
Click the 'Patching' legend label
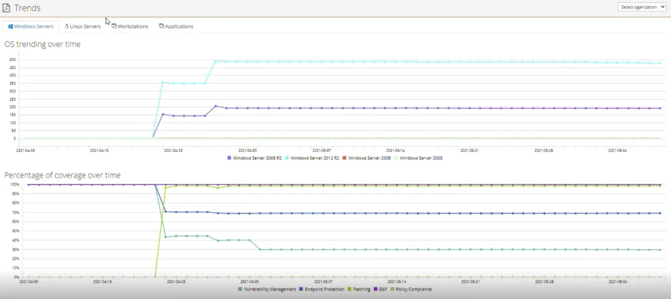[x=361, y=289]
